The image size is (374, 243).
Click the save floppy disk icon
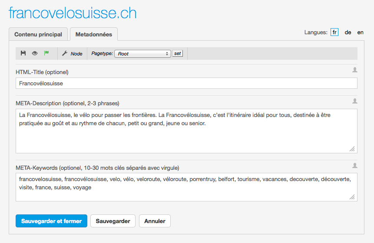(23, 53)
